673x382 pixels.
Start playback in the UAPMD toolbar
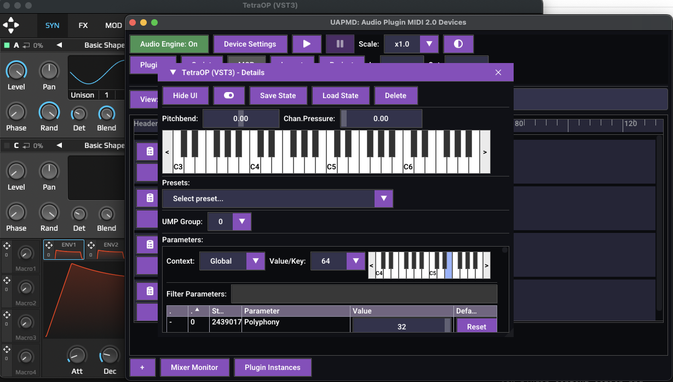click(x=307, y=44)
